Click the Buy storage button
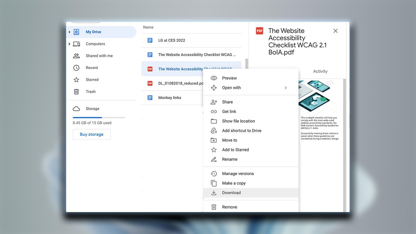Image resolution: width=416 pixels, height=234 pixels. (92, 134)
